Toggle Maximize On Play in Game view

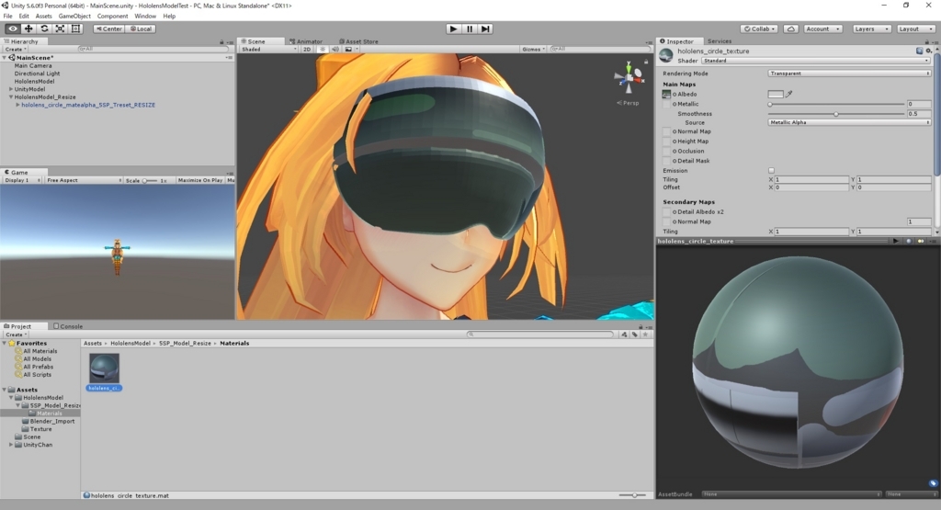(199, 180)
